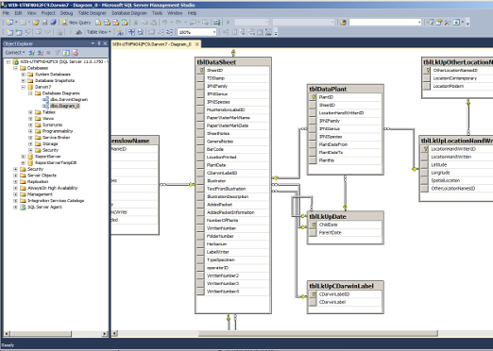This screenshot has height=351, width=493.
Task: Click the Filter funnel icon in Object Explorer
Action: pos(58,53)
